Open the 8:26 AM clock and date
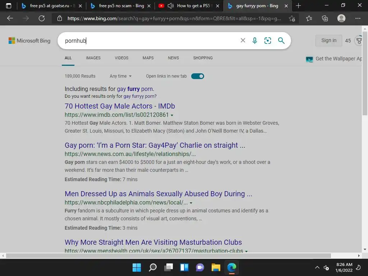The image size is (368, 276). (344, 267)
